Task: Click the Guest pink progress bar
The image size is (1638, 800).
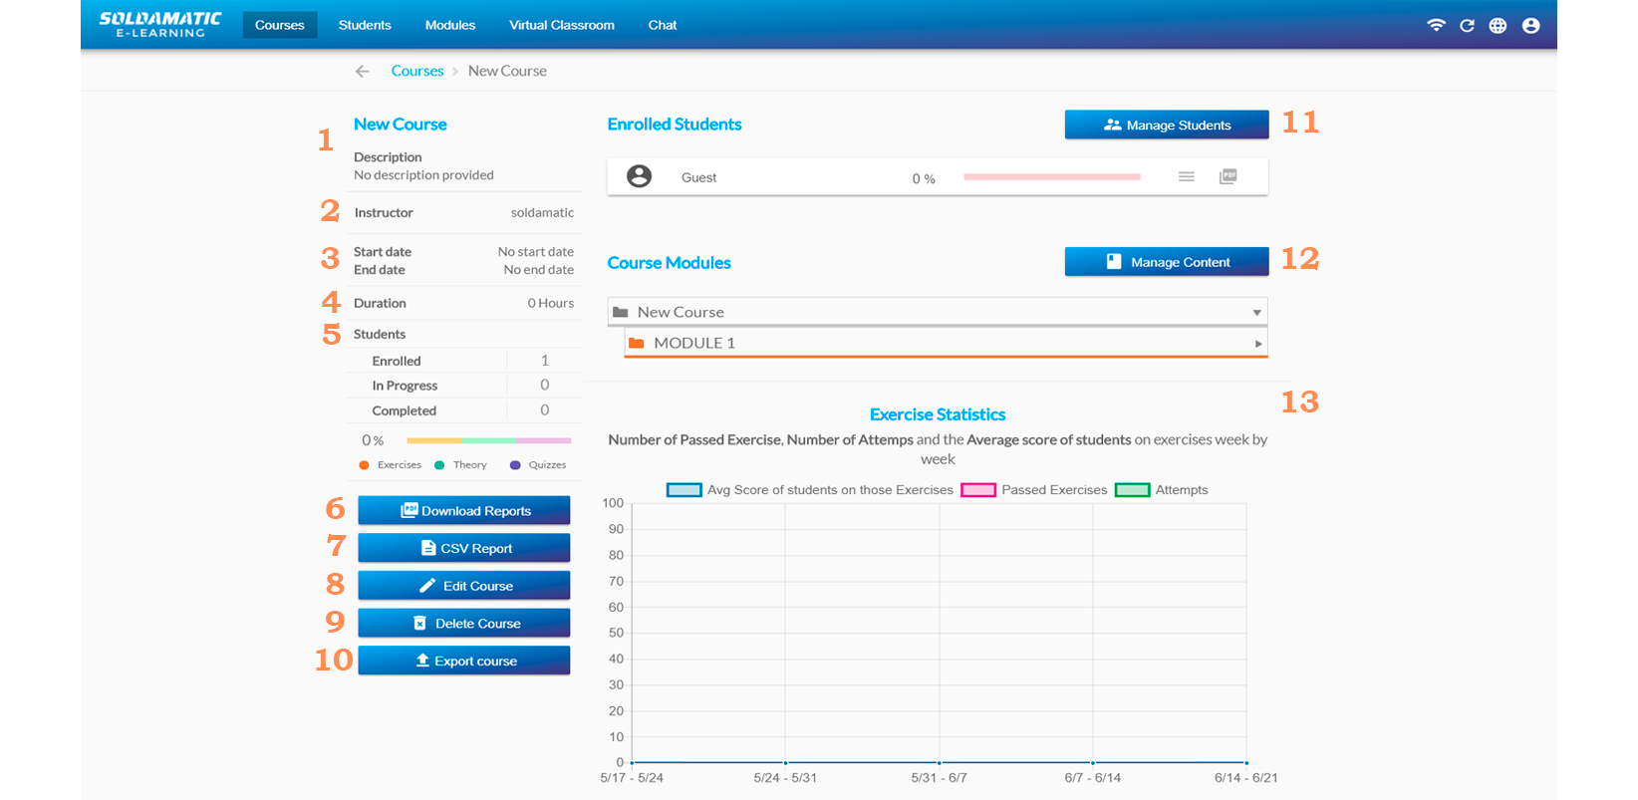Action: click(x=1051, y=177)
